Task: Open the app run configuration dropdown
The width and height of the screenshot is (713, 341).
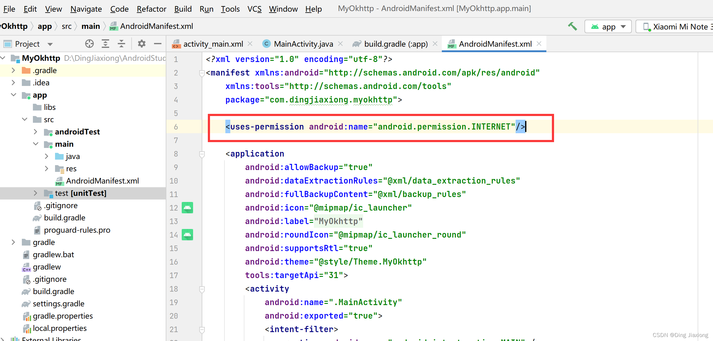Action: [608, 27]
